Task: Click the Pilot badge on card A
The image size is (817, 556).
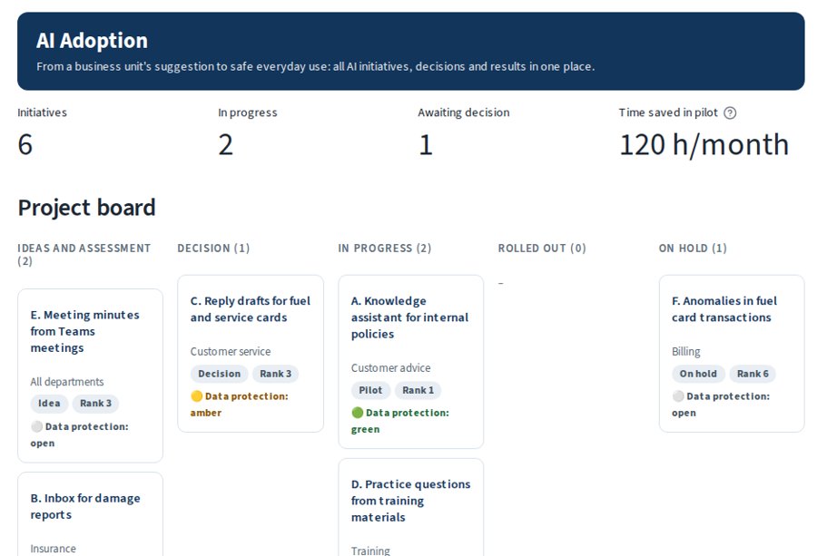Action: [x=370, y=390]
